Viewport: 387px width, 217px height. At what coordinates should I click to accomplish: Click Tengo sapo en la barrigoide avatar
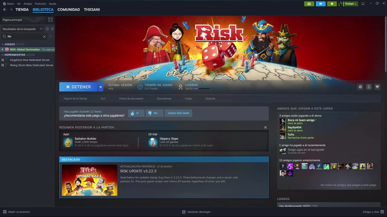click(283, 151)
